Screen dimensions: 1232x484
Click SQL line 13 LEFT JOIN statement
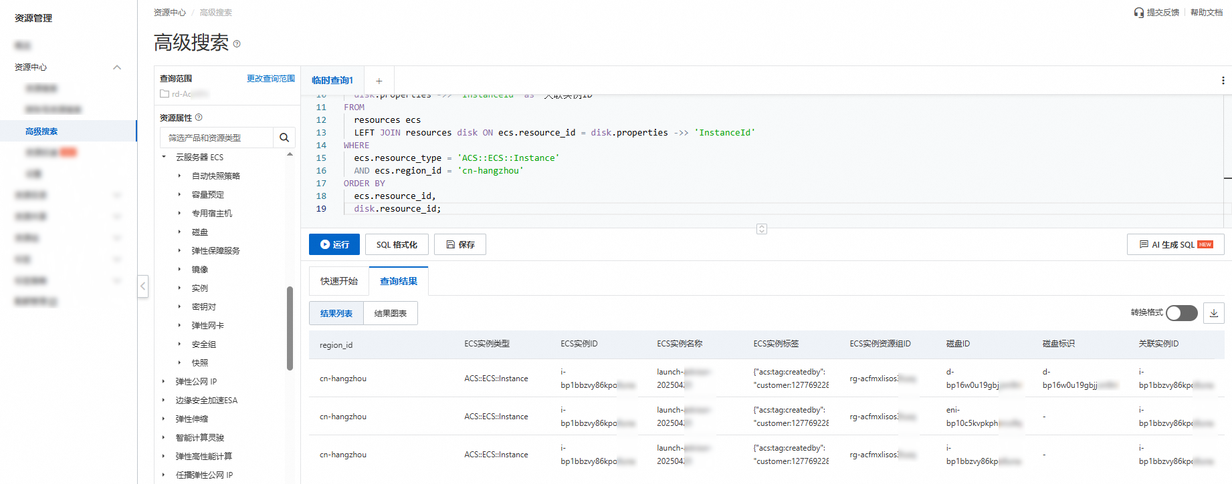[x=554, y=133]
